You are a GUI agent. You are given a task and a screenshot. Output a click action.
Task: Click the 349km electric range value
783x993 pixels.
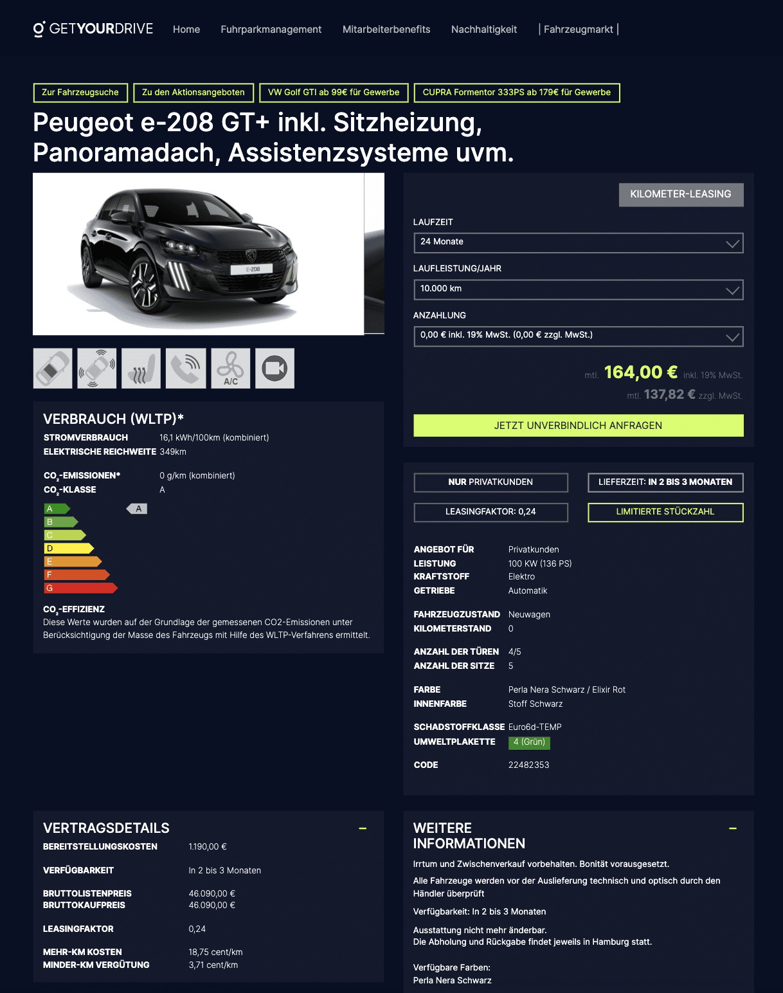coord(173,452)
